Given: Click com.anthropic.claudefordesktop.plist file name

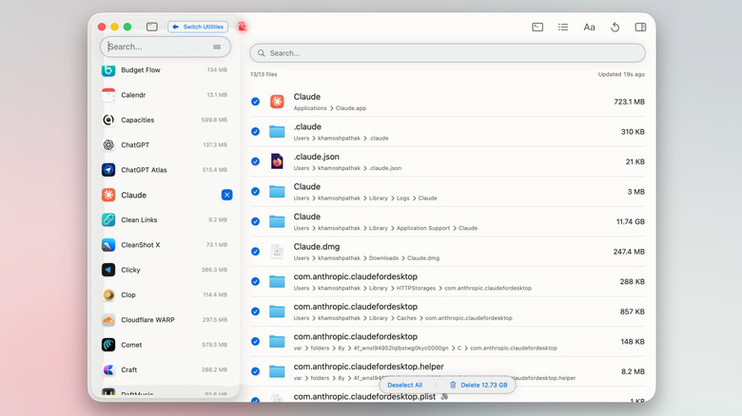Looking at the screenshot, I should (364, 397).
